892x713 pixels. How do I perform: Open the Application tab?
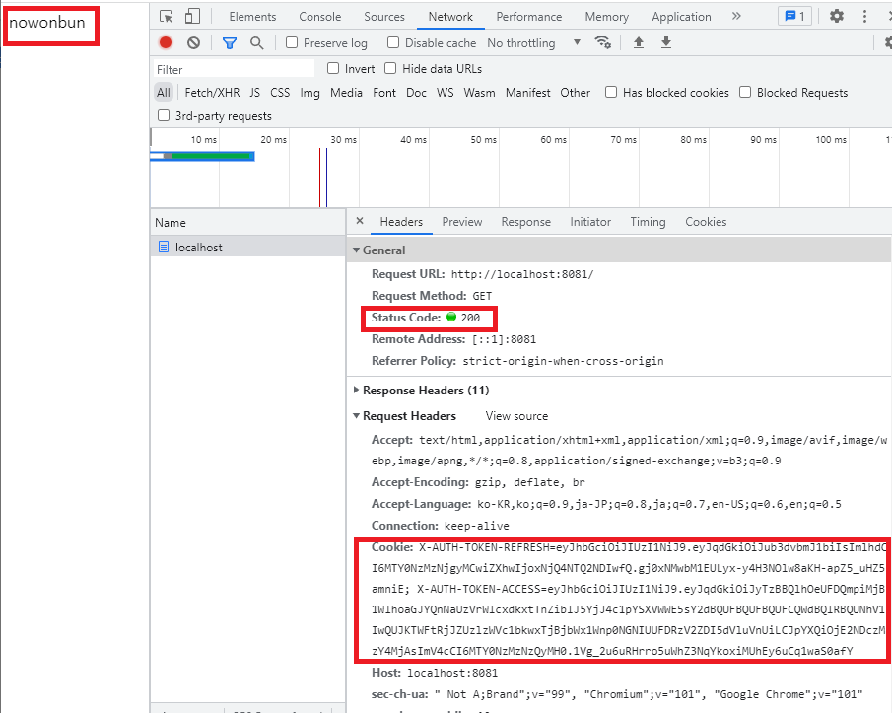tap(681, 17)
